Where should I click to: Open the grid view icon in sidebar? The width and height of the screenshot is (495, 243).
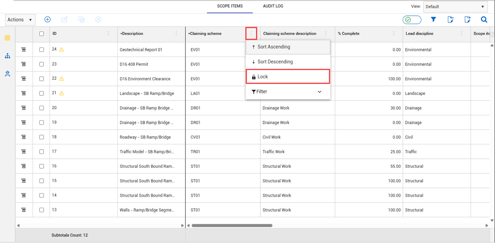coord(7,38)
